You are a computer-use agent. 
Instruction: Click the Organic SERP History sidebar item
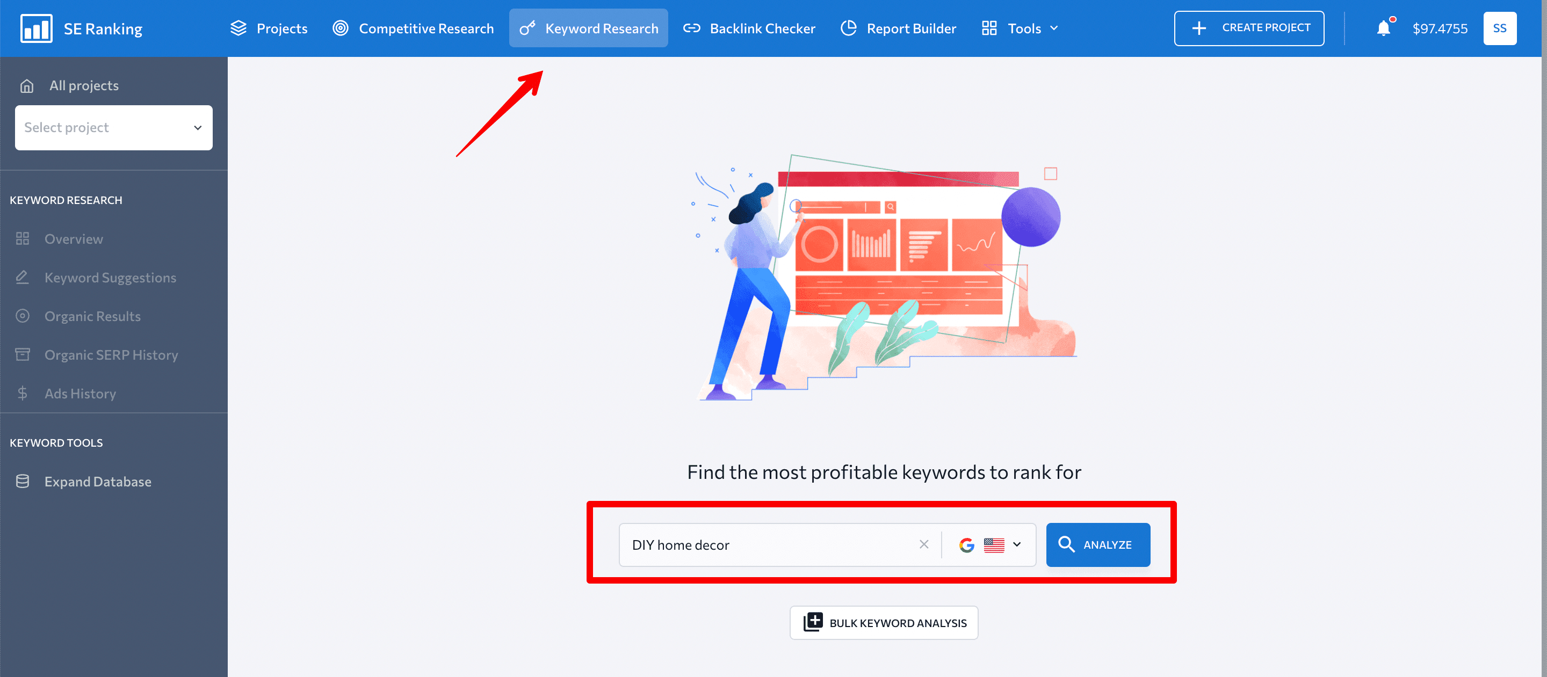point(112,354)
